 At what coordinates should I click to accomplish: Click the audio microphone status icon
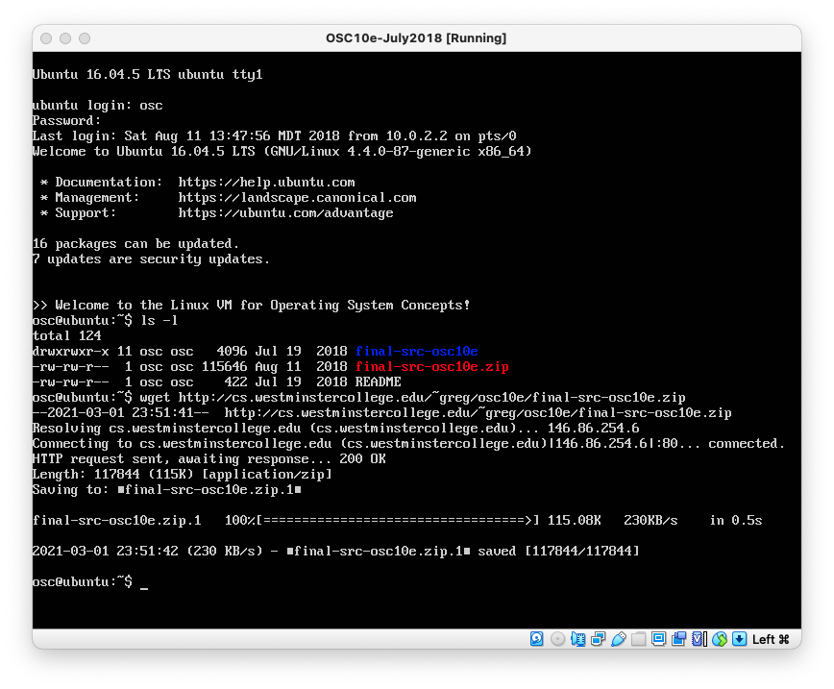pyautogui.click(x=577, y=639)
